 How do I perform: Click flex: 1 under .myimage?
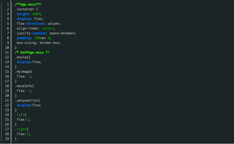pos(24,76)
